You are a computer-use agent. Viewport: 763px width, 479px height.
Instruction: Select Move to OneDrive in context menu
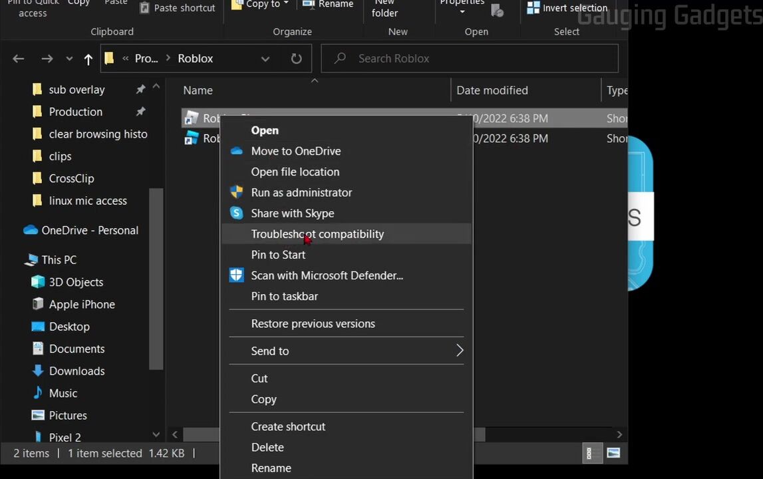click(347, 151)
